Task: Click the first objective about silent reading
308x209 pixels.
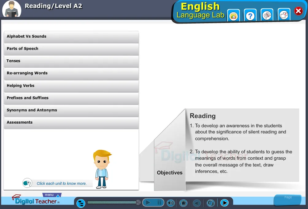Action: (238, 132)
